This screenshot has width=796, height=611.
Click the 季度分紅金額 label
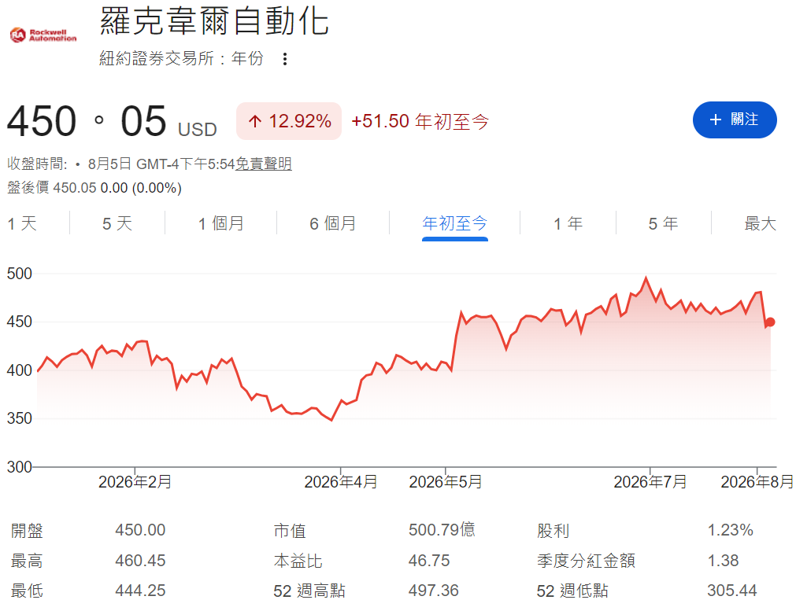coord(586,561)
